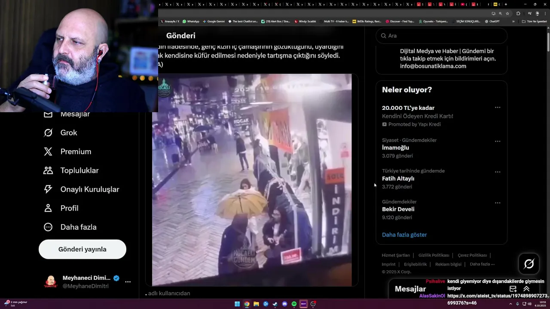The height and width of the screenshot is (309, 550).
Task: Click new message icon in Mesajlar drawer
Action: (x=513, y=289)
